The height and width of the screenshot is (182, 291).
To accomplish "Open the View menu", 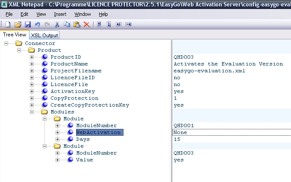I will click(x=41, y=14).
